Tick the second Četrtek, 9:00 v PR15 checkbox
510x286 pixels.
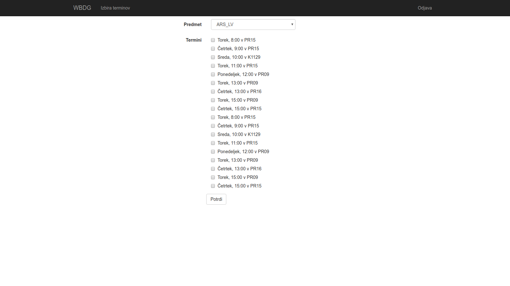coord(213,126)
